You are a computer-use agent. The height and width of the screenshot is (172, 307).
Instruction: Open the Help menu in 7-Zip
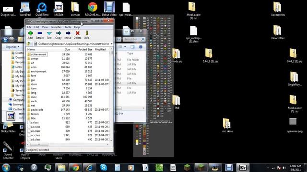point(77,27)
